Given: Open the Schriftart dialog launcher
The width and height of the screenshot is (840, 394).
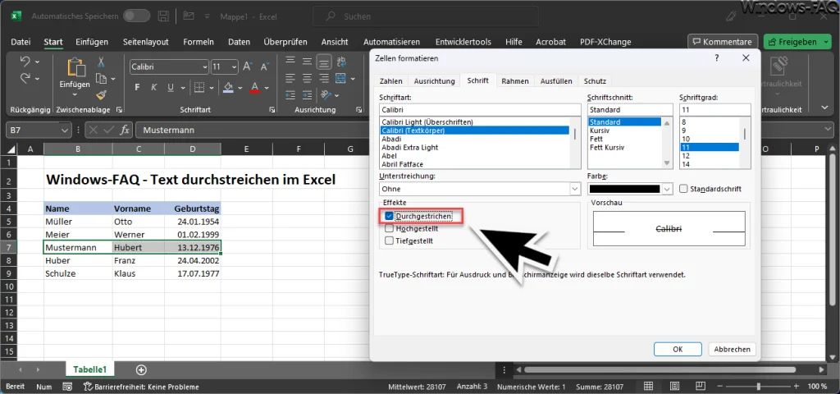Looking at the screenshot, I should (x=272, y=110).
